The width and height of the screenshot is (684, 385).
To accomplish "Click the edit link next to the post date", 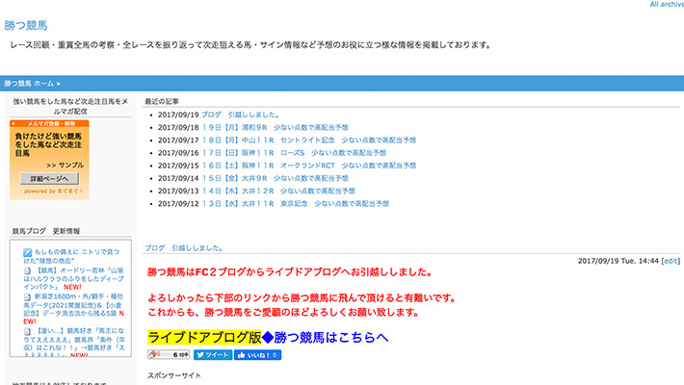I will (x=671, y=261).
